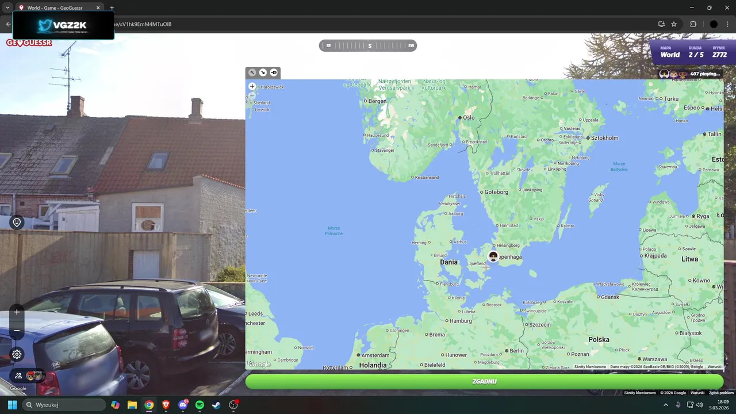The image size is (736, 414).
Task: Click the Dania country label
Action: click(x=448, y=262)
